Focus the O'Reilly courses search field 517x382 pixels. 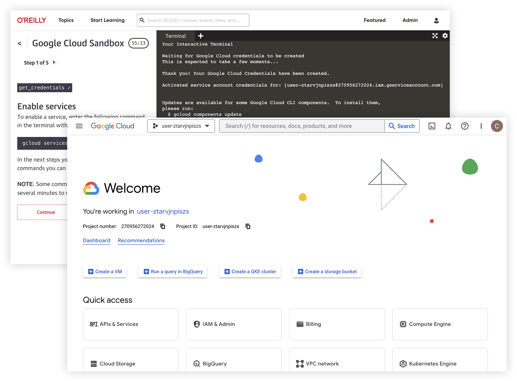(193, 20)
